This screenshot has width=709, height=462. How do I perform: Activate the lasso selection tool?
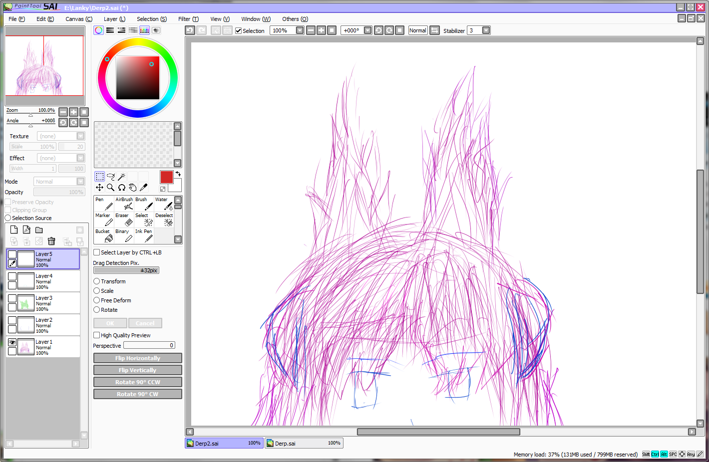pos(111,177)
